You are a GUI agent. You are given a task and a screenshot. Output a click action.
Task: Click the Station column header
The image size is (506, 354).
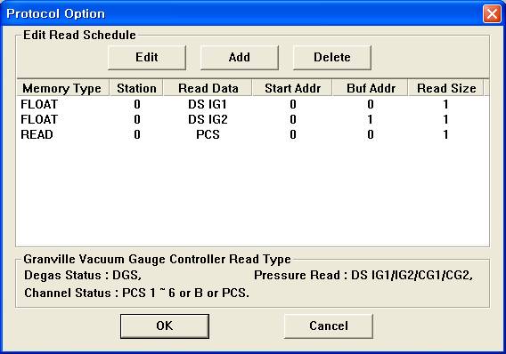136,88
